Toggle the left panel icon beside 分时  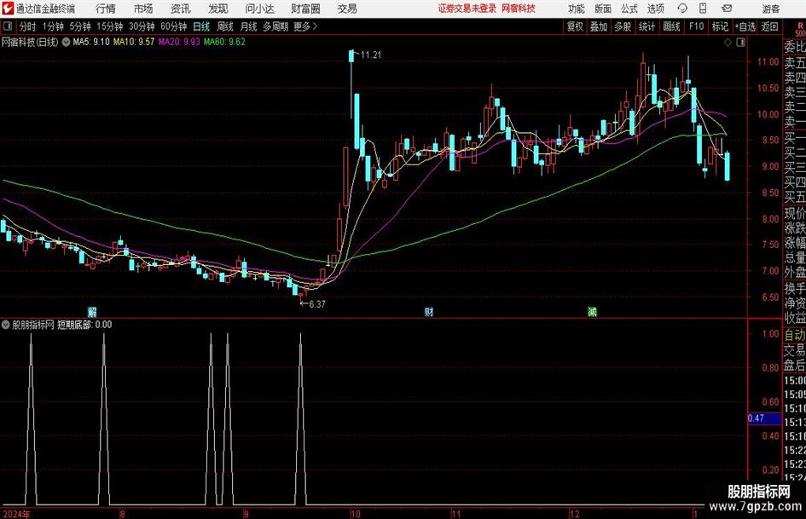[8, 26]
